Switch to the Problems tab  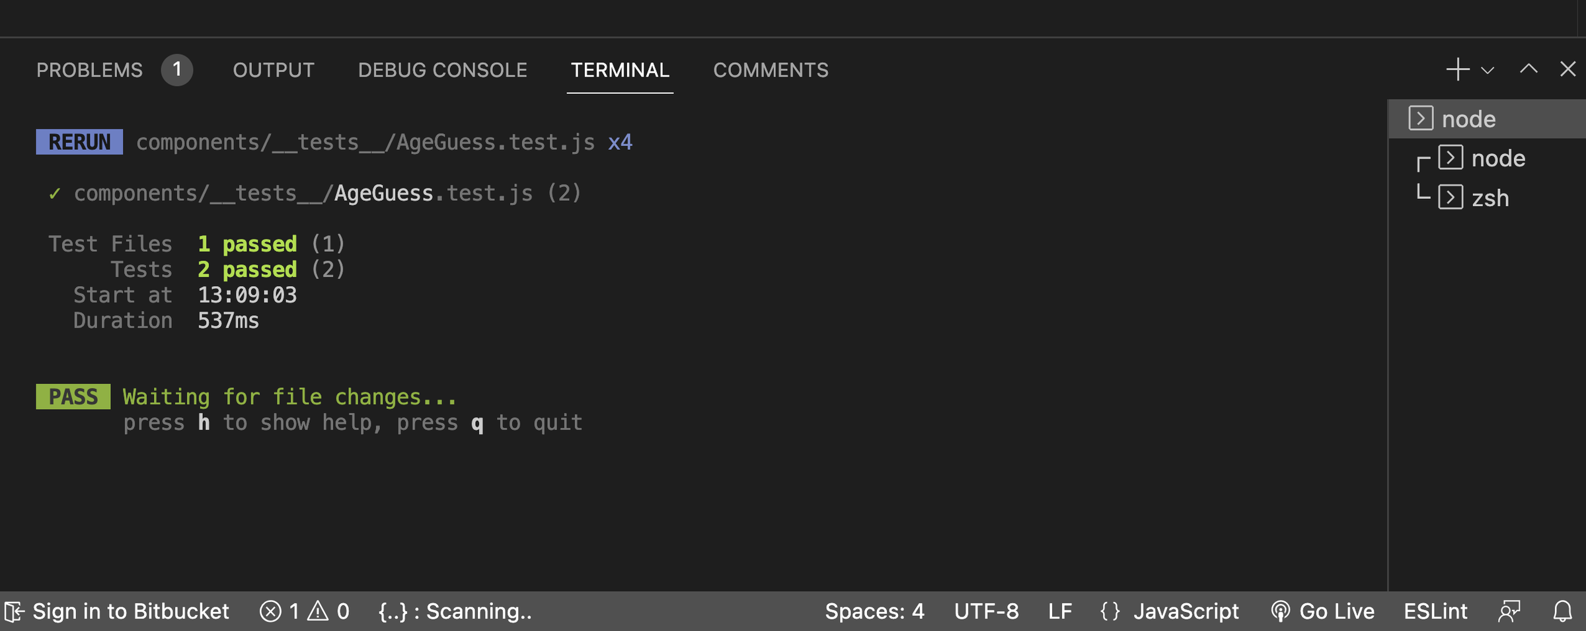pyautogui.click(x=89, y=70)
